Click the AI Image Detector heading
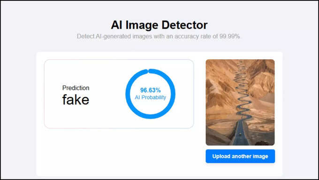 [x=159, y=25]
